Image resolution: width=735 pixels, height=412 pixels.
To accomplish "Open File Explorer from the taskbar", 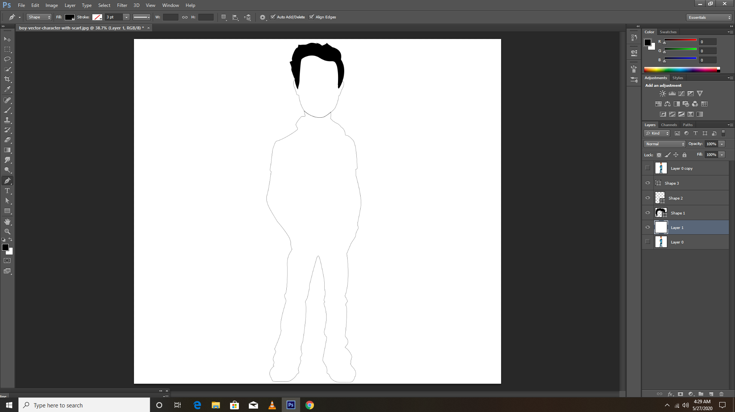I will click(x=216, y=405).
